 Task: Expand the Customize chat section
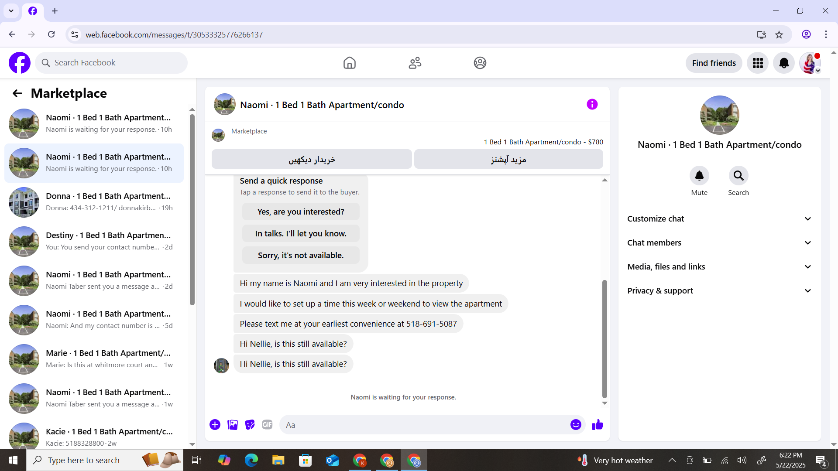pos(720,219)
